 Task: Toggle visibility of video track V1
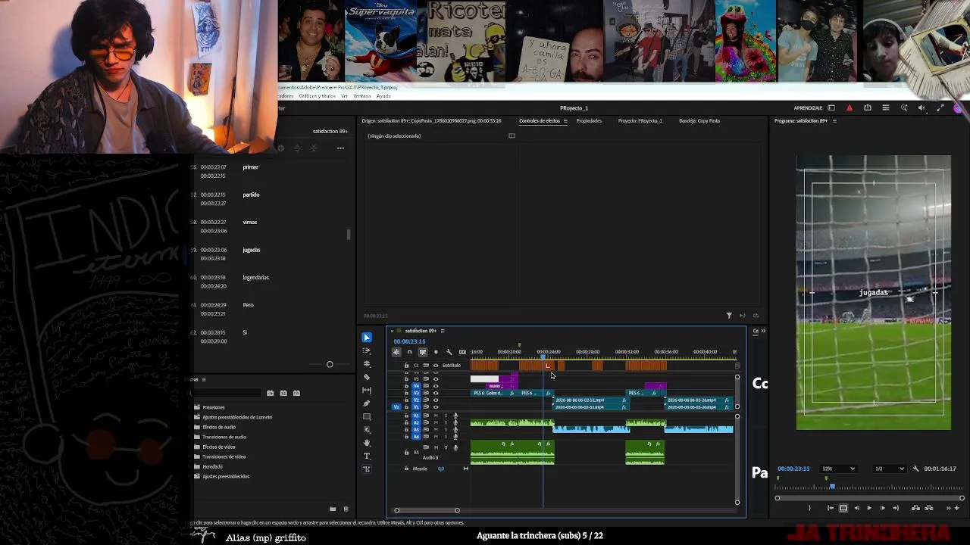[x=435, y=407]
